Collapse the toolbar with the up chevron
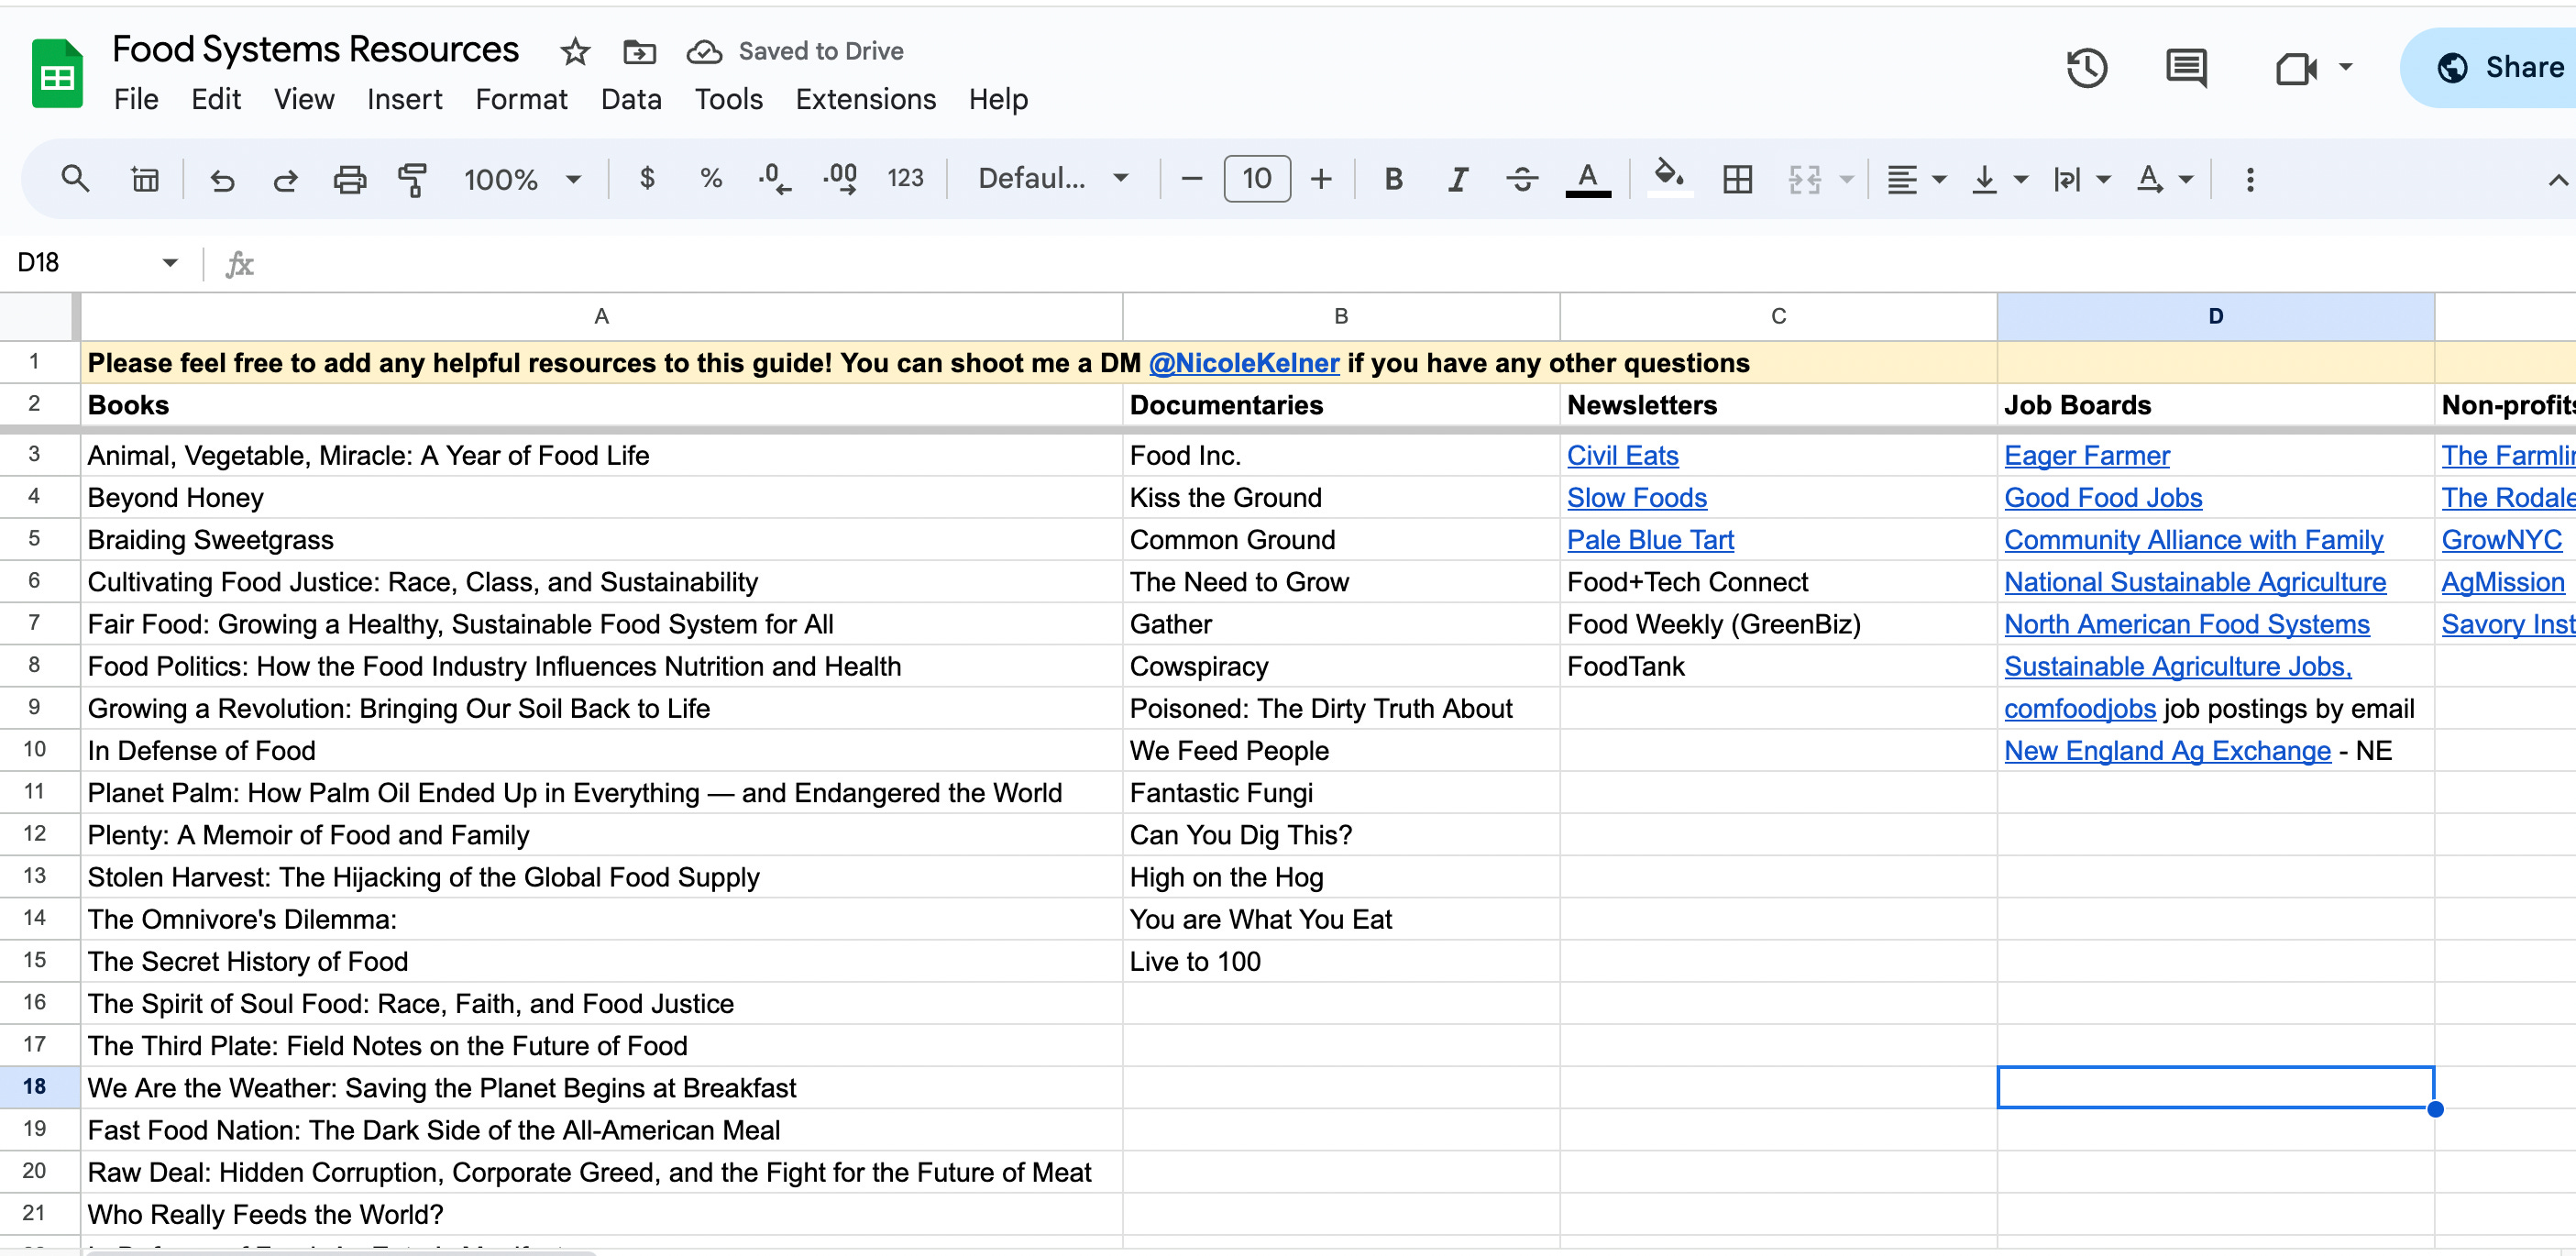 coord(2557,180)
